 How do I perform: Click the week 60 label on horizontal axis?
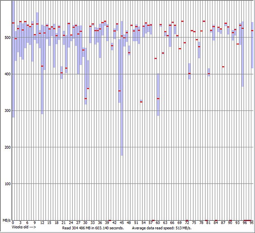[158, 223]
